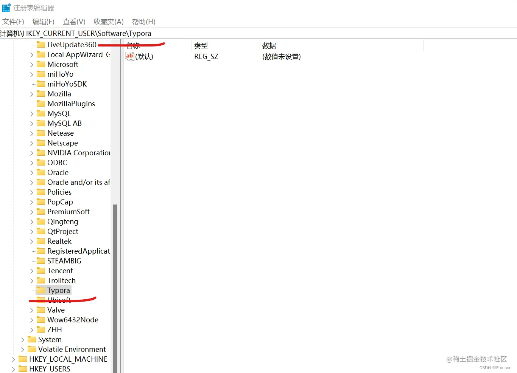Screen dimensions: 517x373
Task: Select the Valve folder icon
Action: tap(41, 310)
